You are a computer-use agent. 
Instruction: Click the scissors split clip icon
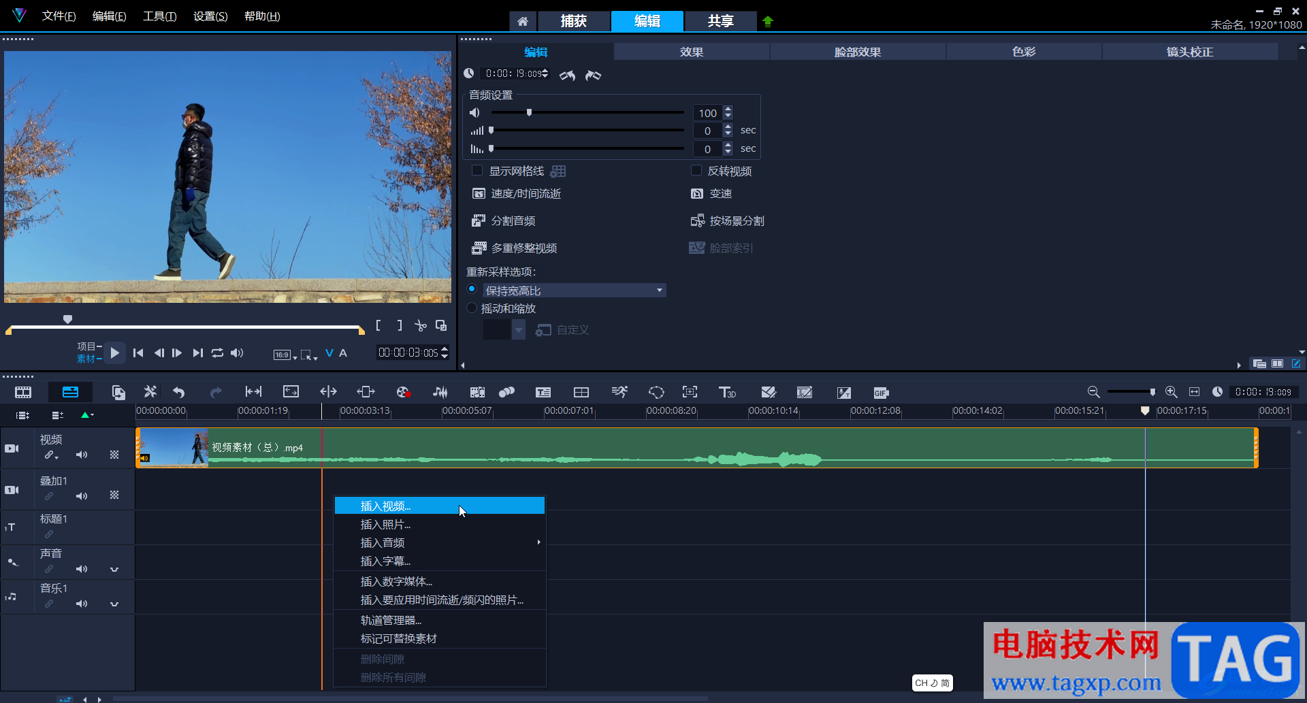pos(421,326)
